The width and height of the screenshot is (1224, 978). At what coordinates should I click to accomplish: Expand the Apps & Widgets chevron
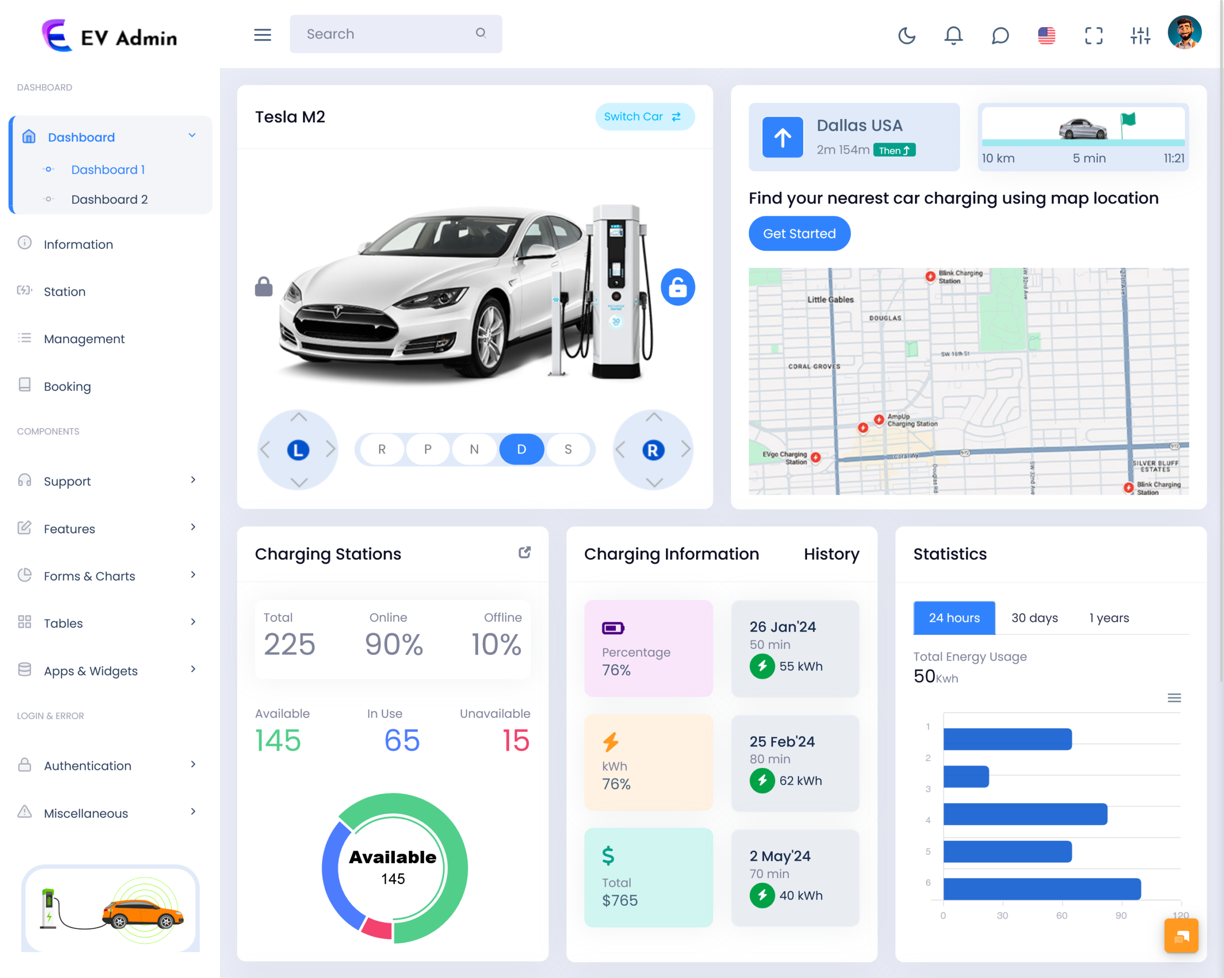tap(193, 669)
